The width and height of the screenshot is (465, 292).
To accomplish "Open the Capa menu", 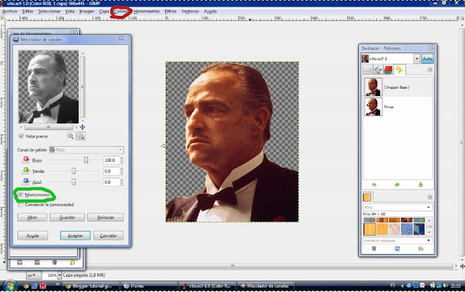I will point(104,12).
